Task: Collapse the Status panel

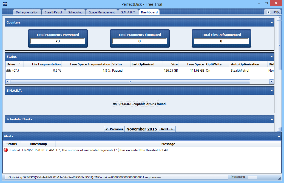Action: coord(272,57)
